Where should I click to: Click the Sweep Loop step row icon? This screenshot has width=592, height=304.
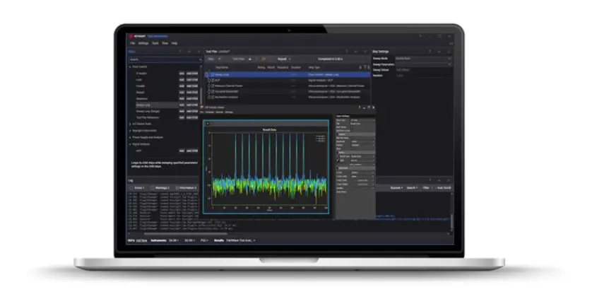click(x=211, y=73)
